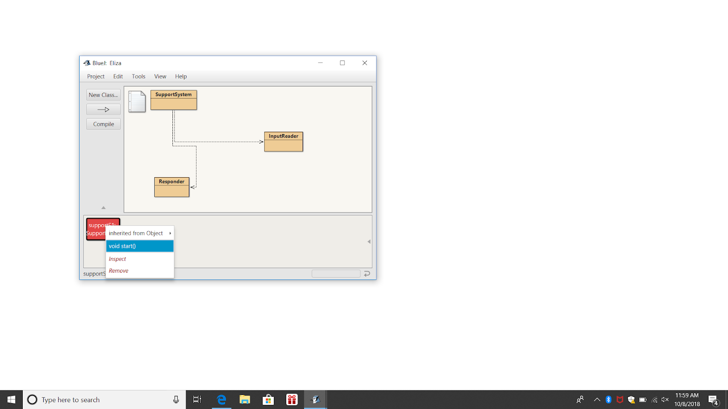The width and height of the screenshot is (728, 409).
Task: Click the battery tray icon
Action: point(642,399)
